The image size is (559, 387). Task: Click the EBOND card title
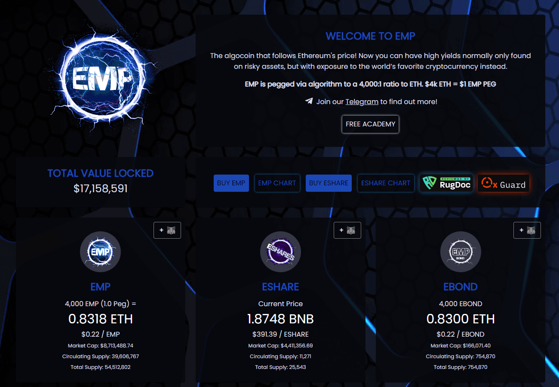coord(461,287)
